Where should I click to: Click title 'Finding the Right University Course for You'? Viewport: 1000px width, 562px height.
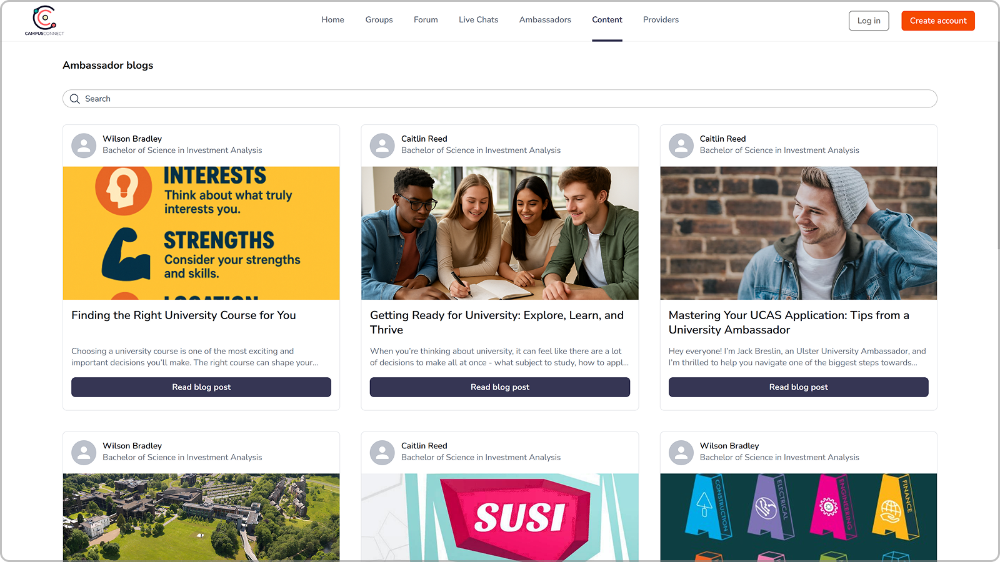(x=184, y=315)
